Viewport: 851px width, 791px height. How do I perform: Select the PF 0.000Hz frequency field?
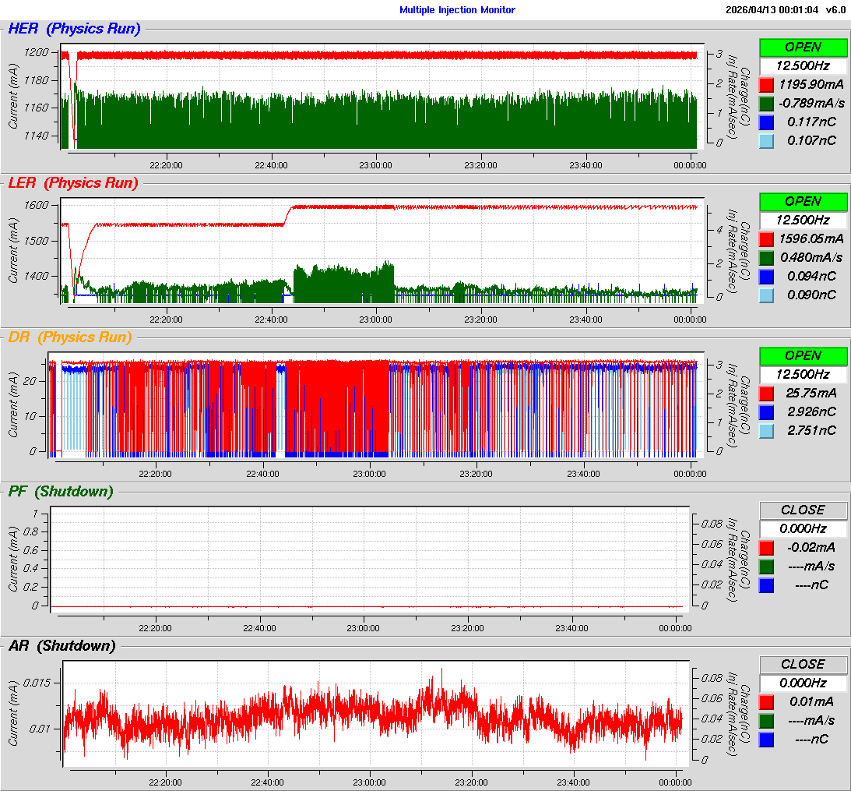803,528
